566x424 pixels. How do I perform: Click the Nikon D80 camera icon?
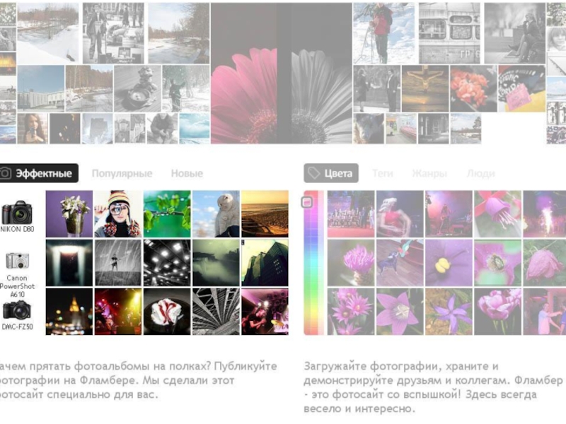16,212
